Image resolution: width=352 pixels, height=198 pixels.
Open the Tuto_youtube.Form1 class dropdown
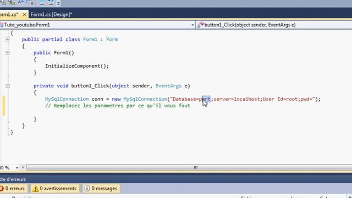[97, 25]
